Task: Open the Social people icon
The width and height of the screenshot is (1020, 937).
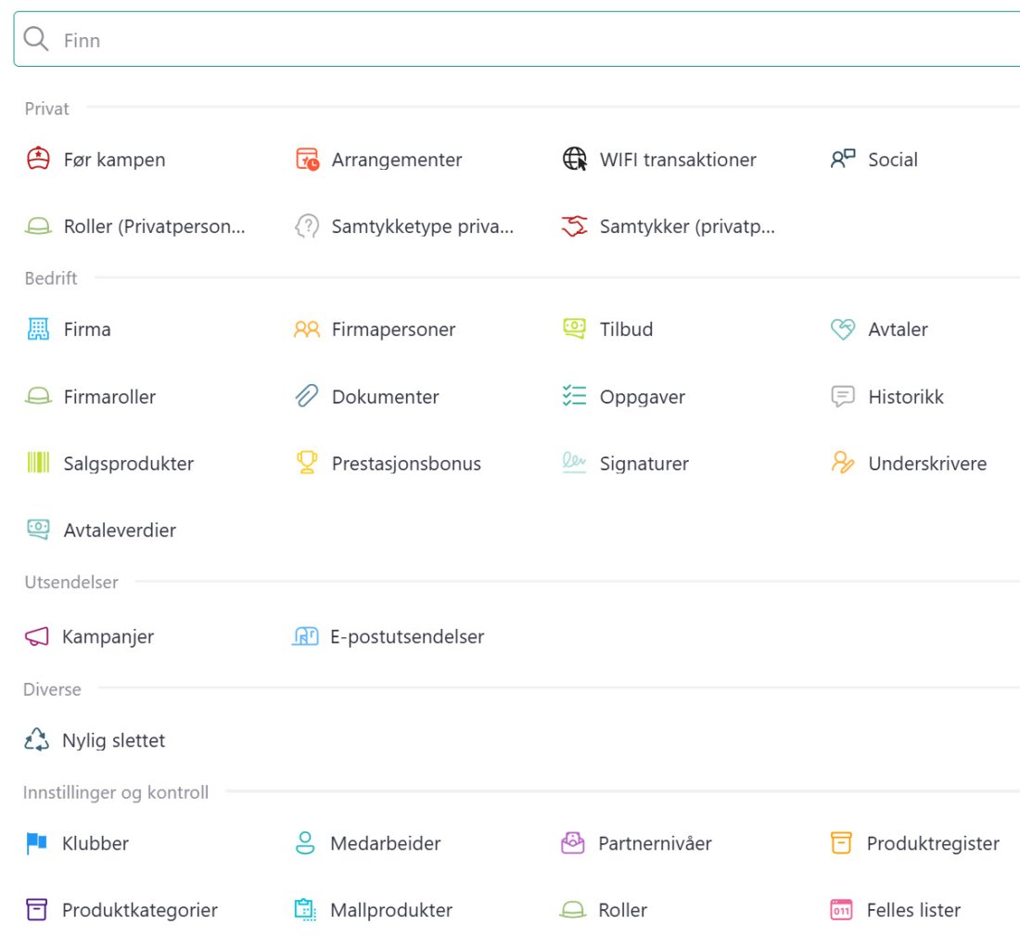Action: [843, 159]
